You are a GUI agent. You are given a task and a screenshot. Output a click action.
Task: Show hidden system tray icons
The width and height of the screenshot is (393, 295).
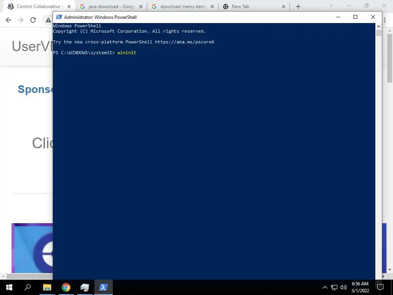(325, 287)
